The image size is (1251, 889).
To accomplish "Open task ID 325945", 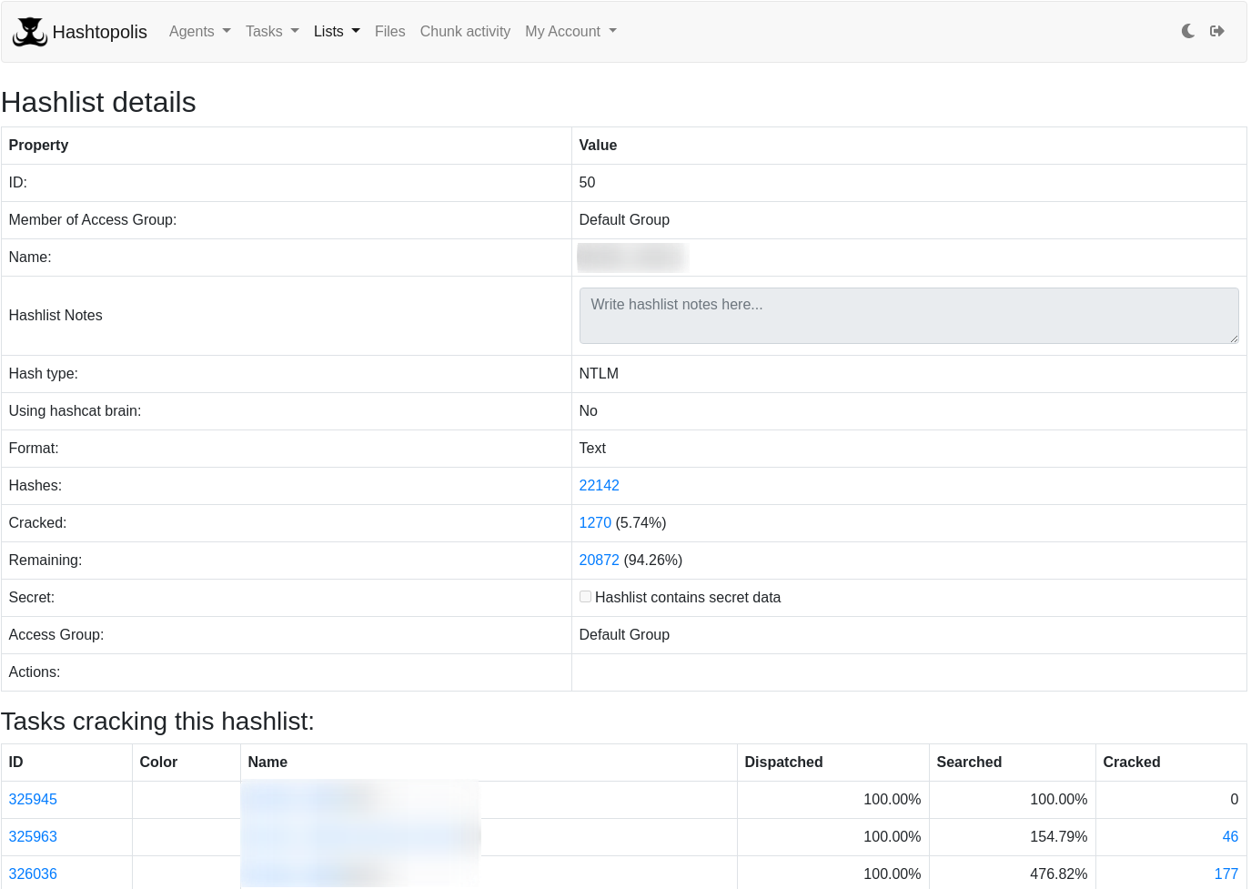I will (x=33, y=799).
